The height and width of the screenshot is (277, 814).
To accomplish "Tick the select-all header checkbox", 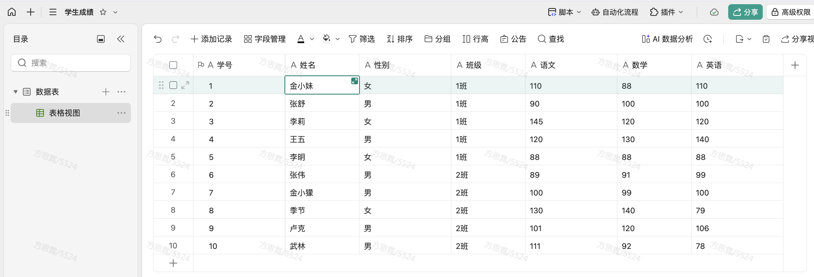I will pyautogui.click(x=173, y=65).
